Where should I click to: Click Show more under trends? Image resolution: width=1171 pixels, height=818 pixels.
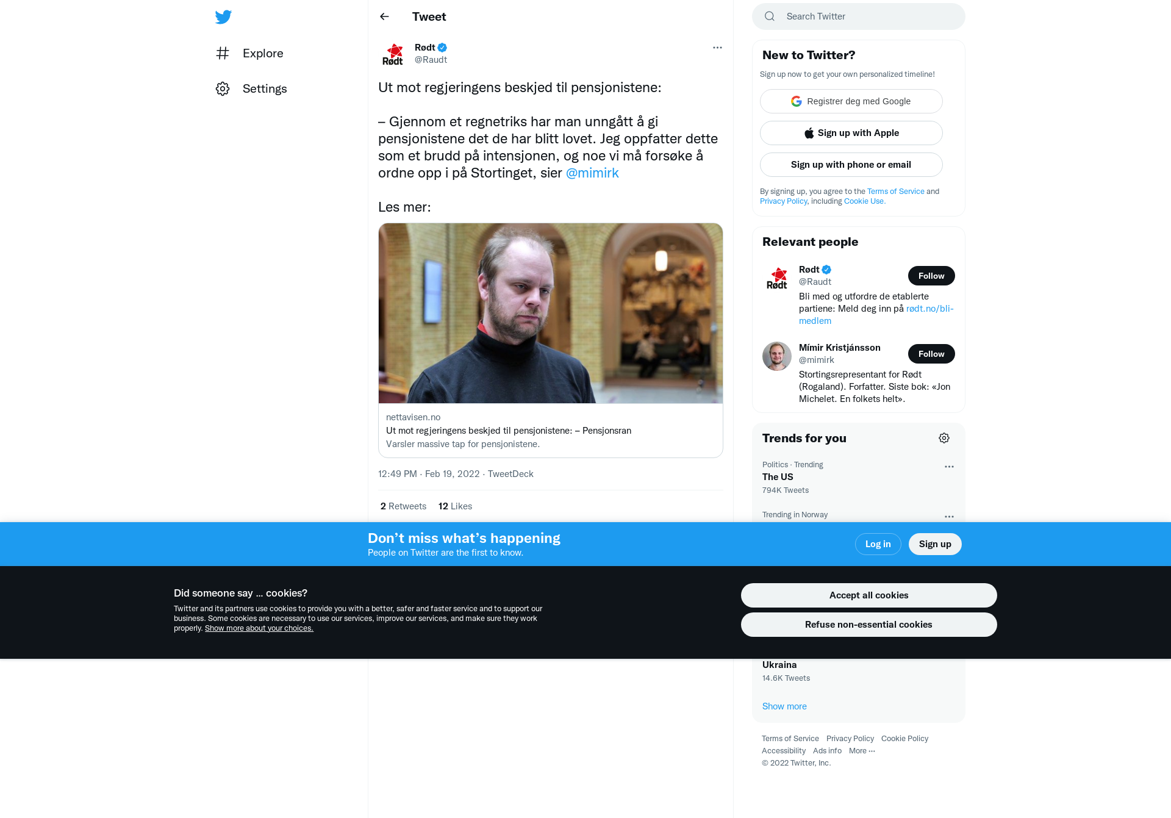tap(784, 706)
